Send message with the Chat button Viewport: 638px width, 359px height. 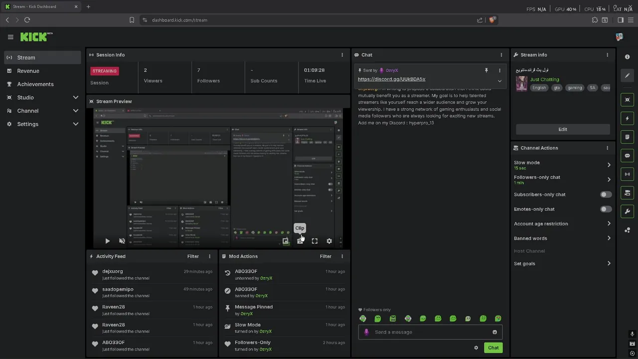(493, 348)
